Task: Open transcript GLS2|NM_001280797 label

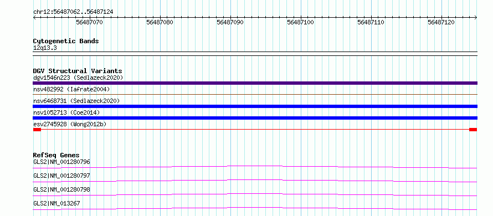Action: pyautogui.click(x=61, y=176)
